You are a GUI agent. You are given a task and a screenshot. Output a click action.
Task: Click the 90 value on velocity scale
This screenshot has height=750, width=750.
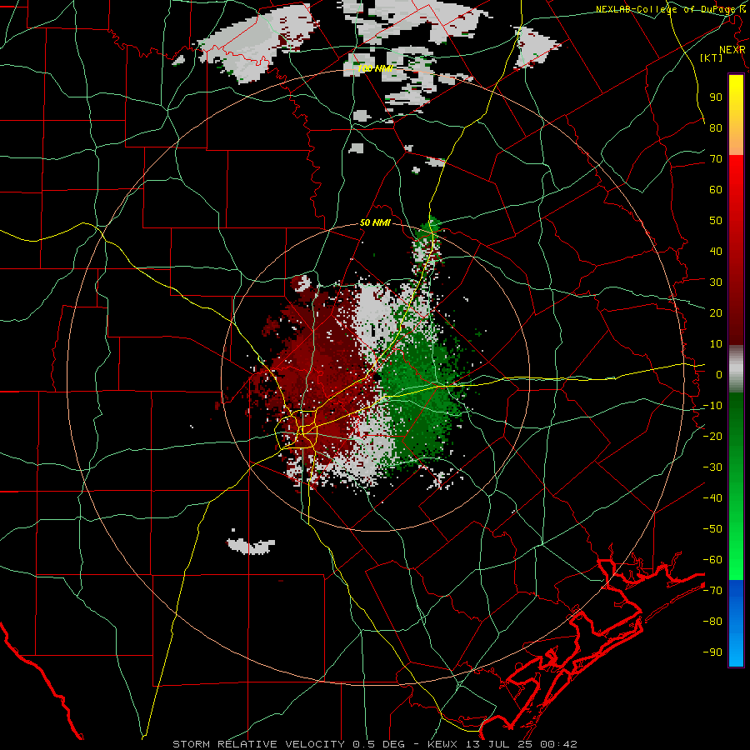716,97
